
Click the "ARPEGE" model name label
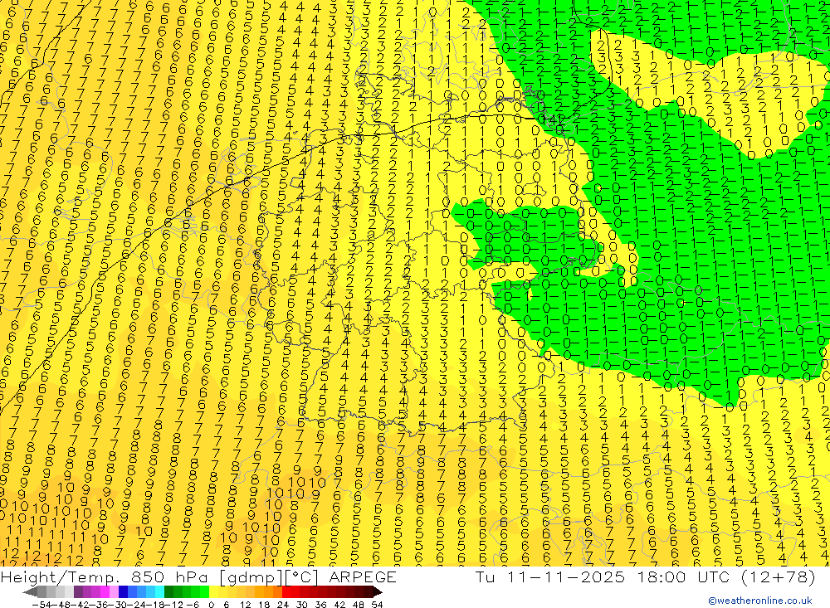click(x=363, y=576)
